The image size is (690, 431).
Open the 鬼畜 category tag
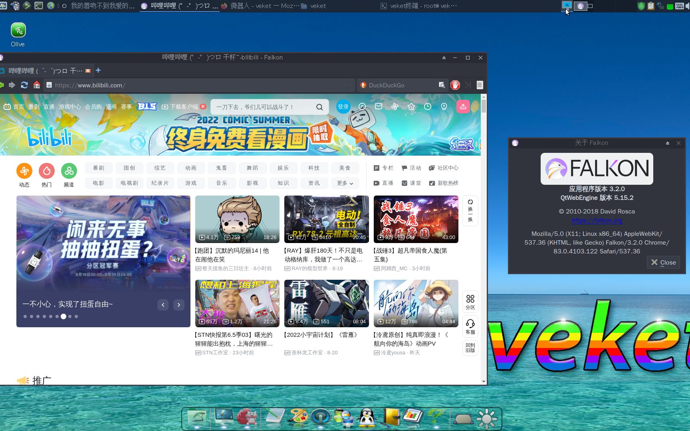pos(222,168)
